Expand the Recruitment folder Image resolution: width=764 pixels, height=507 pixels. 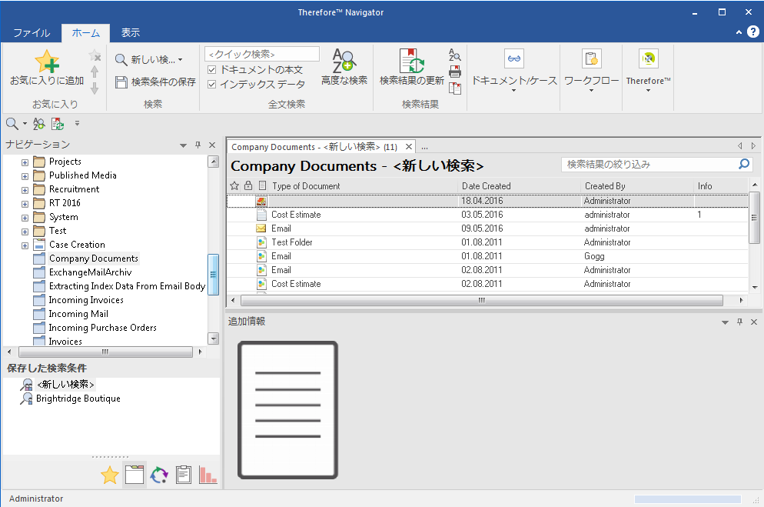point(25,190)
